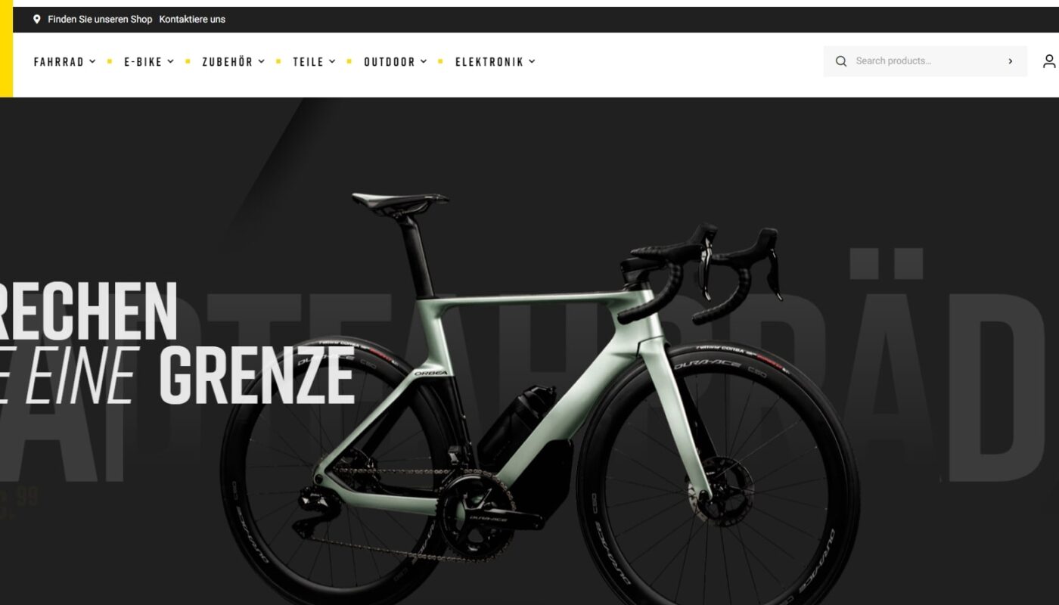This screenshot has height=605, width=1059.
Task: Expand the Fahrrad dropdown chevron
Action: [92, 61]
